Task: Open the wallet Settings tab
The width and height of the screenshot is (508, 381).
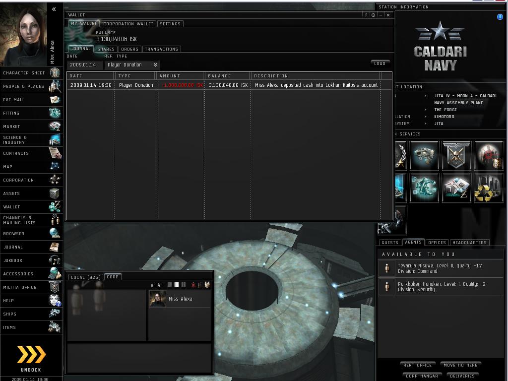Action: pyautogui.click(x=170, y=24)
